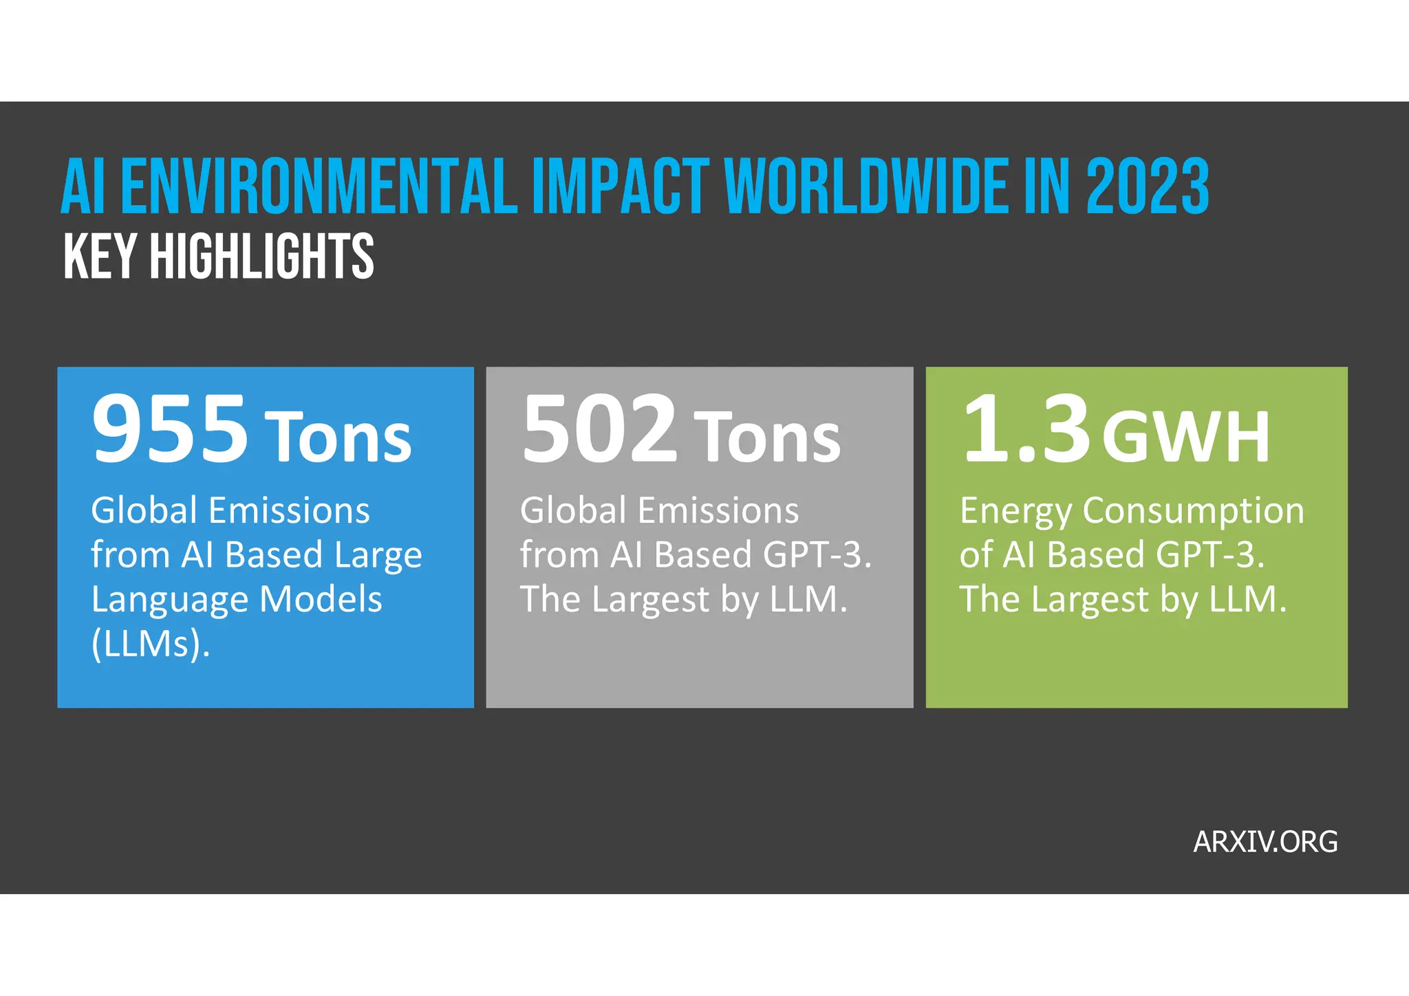
Task: Click the (LLMs). text in blue tile
Action: (151, 645)
